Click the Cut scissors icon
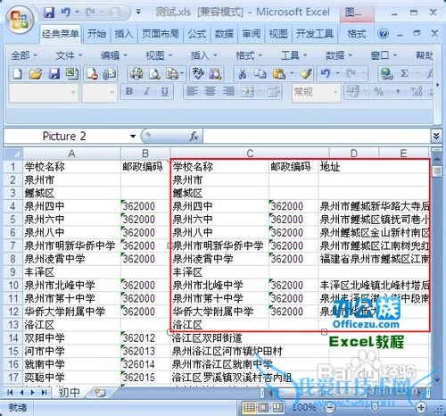 (x=243, y=74)
